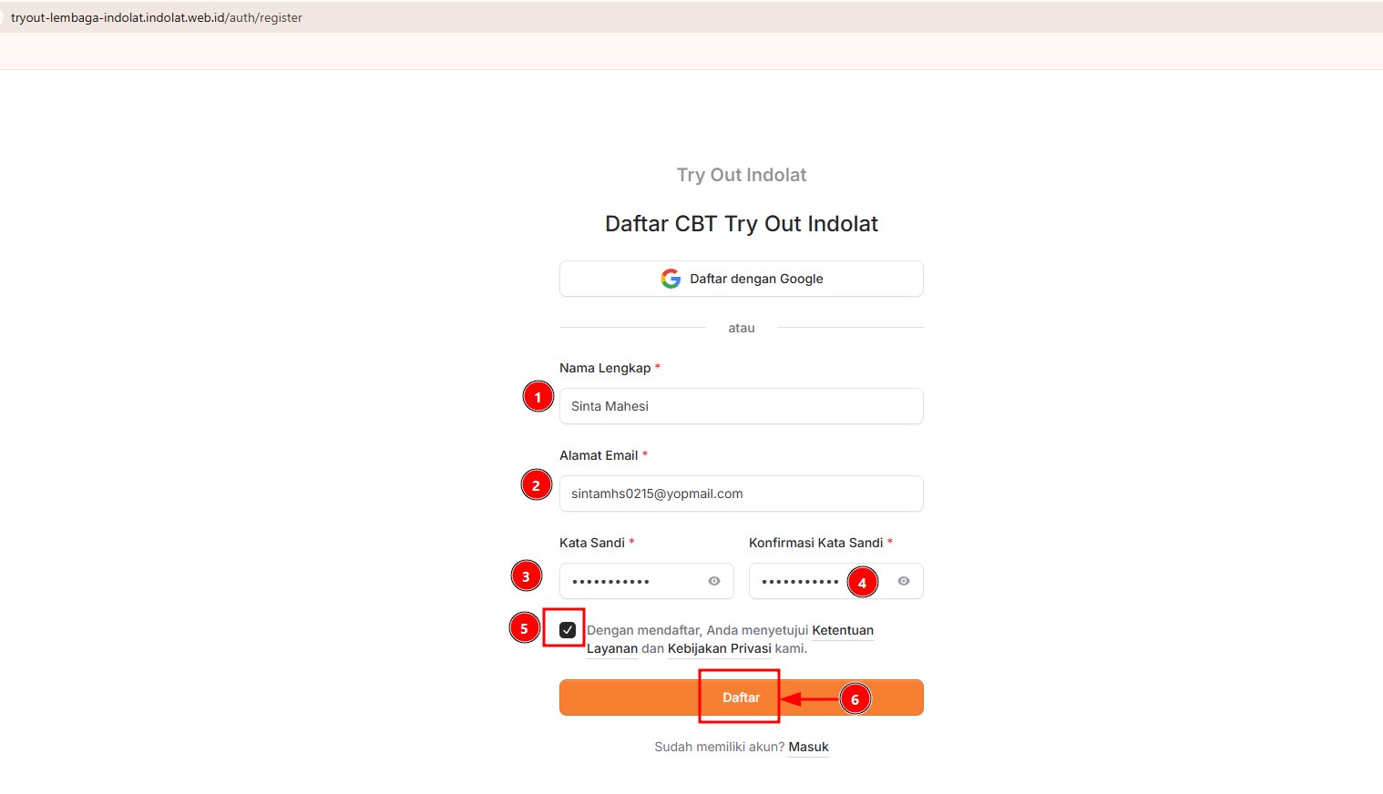The image size is (1383, 794).
Task: Focus the Alamat Email input field
Action: (742, 494)
